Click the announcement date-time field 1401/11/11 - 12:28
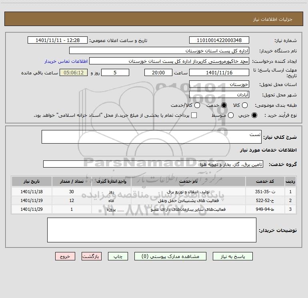Viewport: 308px width, 298px height. (x=58, y=40)
